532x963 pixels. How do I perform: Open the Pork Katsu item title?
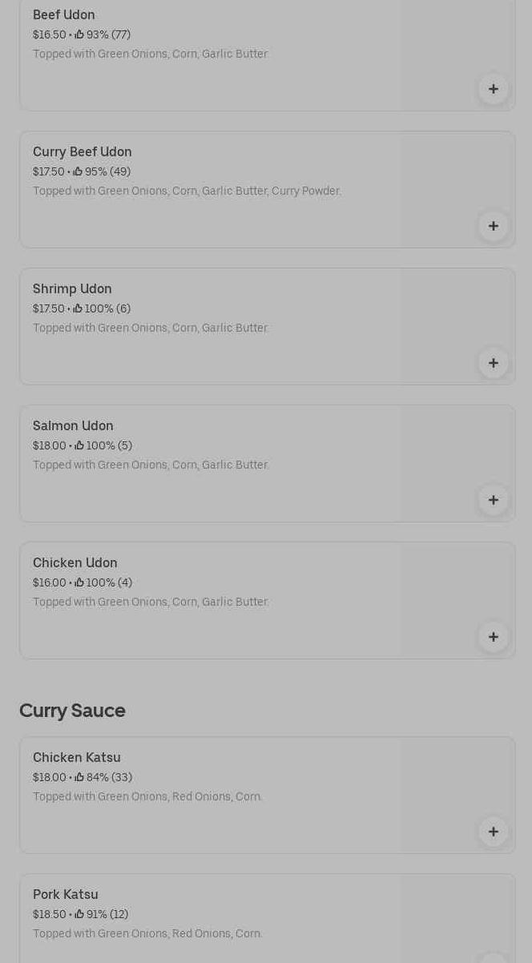pyautogui.click(x=66, y=894)
